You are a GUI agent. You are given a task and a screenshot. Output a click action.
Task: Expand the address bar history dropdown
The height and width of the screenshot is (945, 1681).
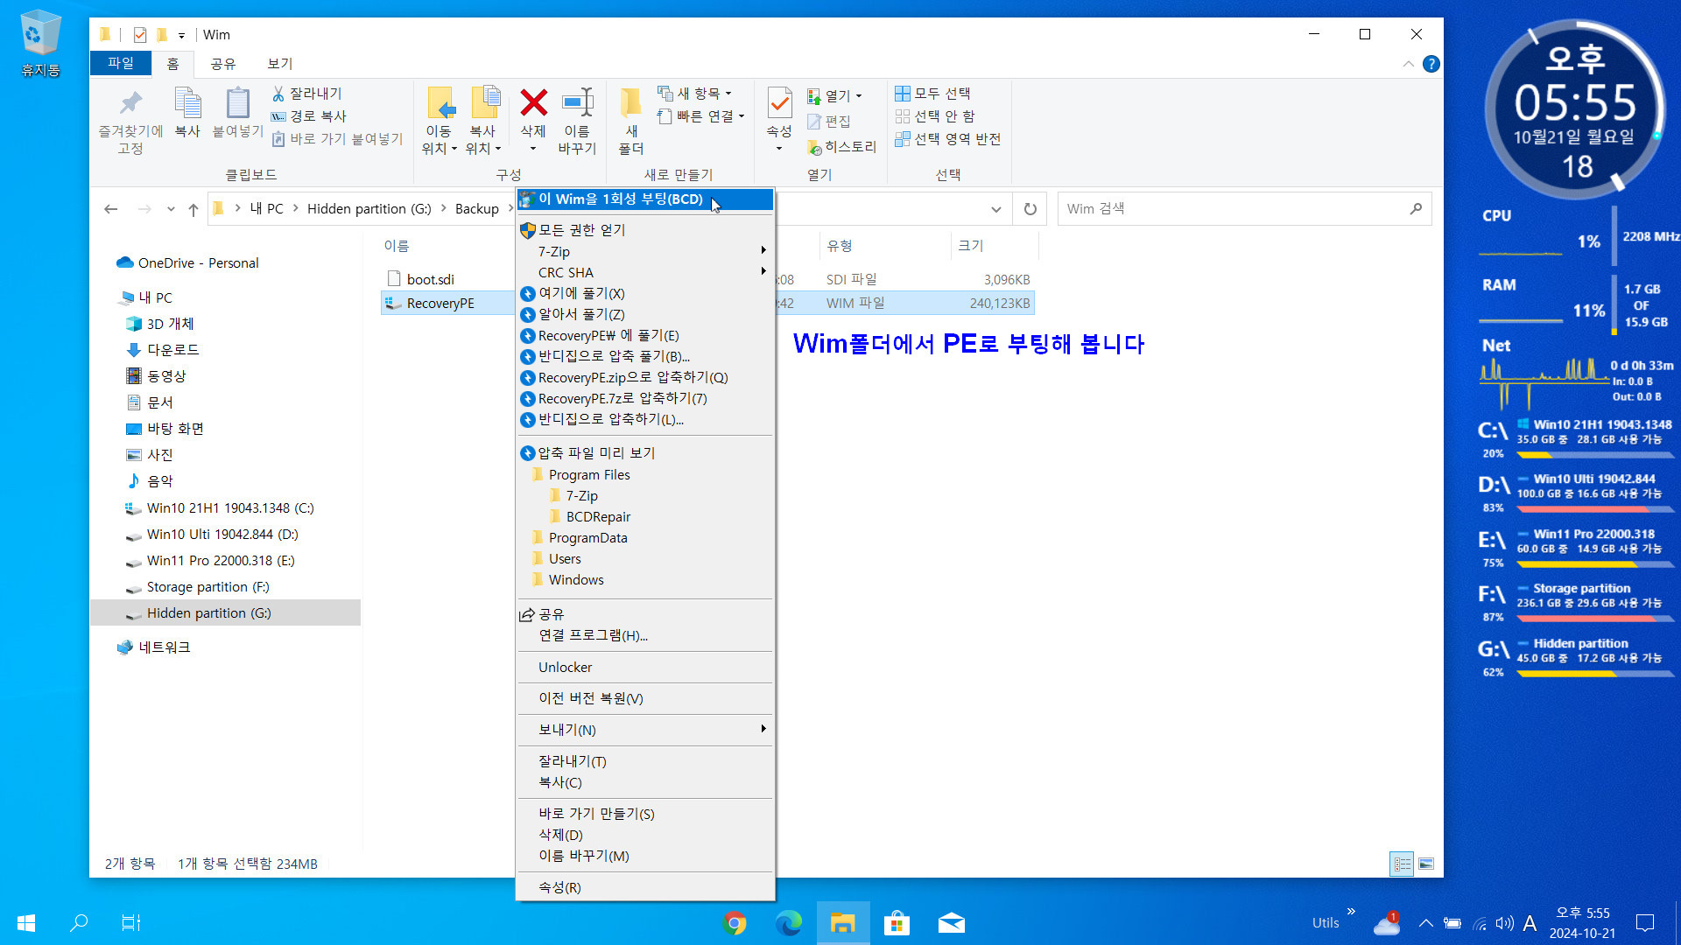(x=996, y=209)
